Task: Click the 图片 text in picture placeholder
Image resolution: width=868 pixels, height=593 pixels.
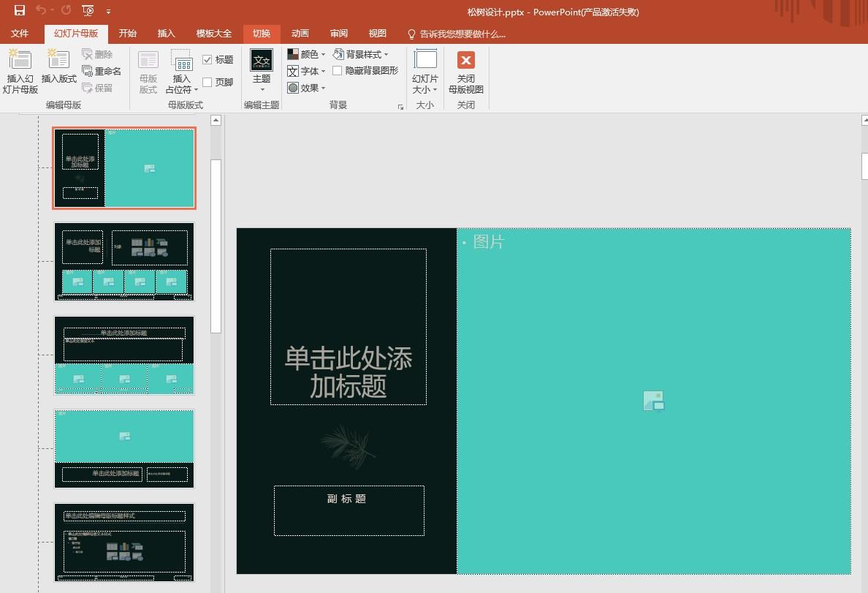Action: [488, 241]
